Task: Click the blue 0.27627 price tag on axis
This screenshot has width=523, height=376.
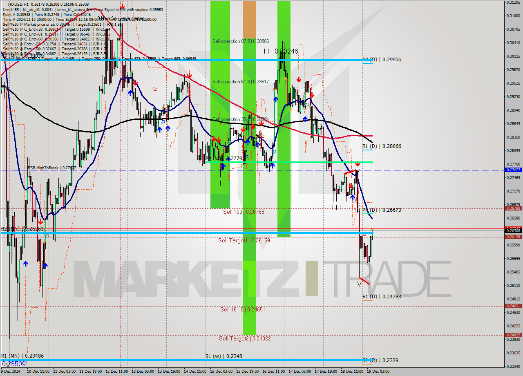Action: coord(513,170)
